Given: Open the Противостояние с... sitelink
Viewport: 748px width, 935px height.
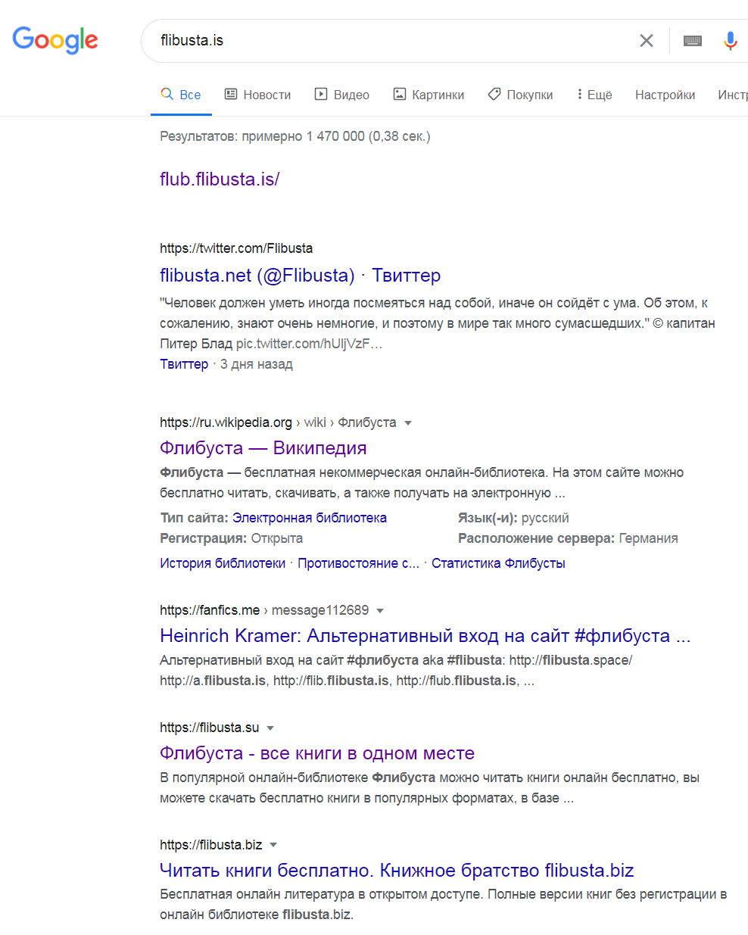Looking at the screenshot, I should pyautogui.click(x=358, y=563).
